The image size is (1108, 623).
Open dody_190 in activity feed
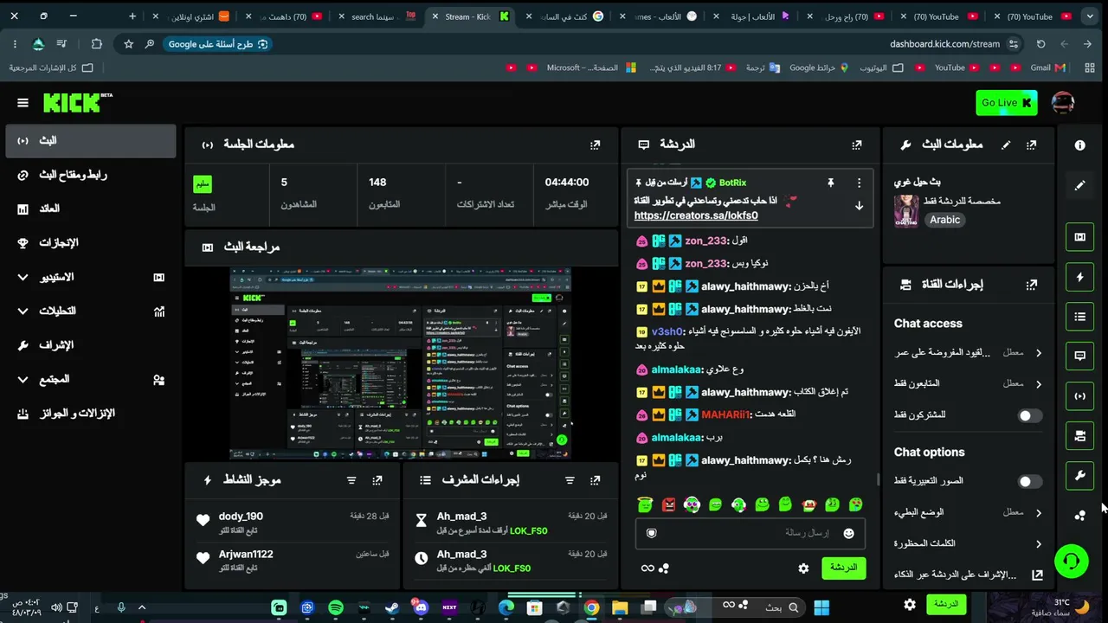pyautogui.click(x=241, y=517)
